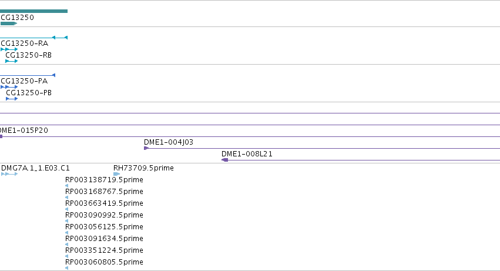
Task: Click the DME1-008L21 purple arrow marker
Action: click(225, 160)
